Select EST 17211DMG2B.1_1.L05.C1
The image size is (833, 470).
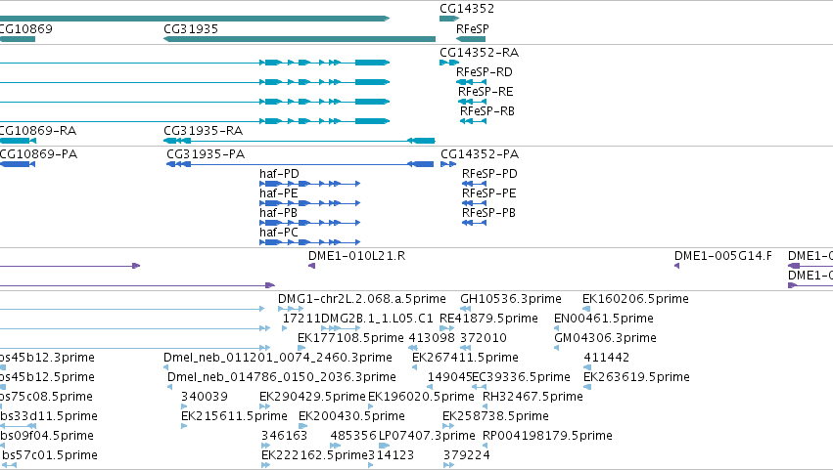click(x=357, y=319)
